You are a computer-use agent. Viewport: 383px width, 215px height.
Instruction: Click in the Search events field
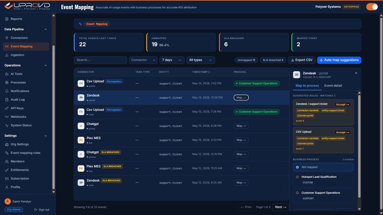click(100, 60)
